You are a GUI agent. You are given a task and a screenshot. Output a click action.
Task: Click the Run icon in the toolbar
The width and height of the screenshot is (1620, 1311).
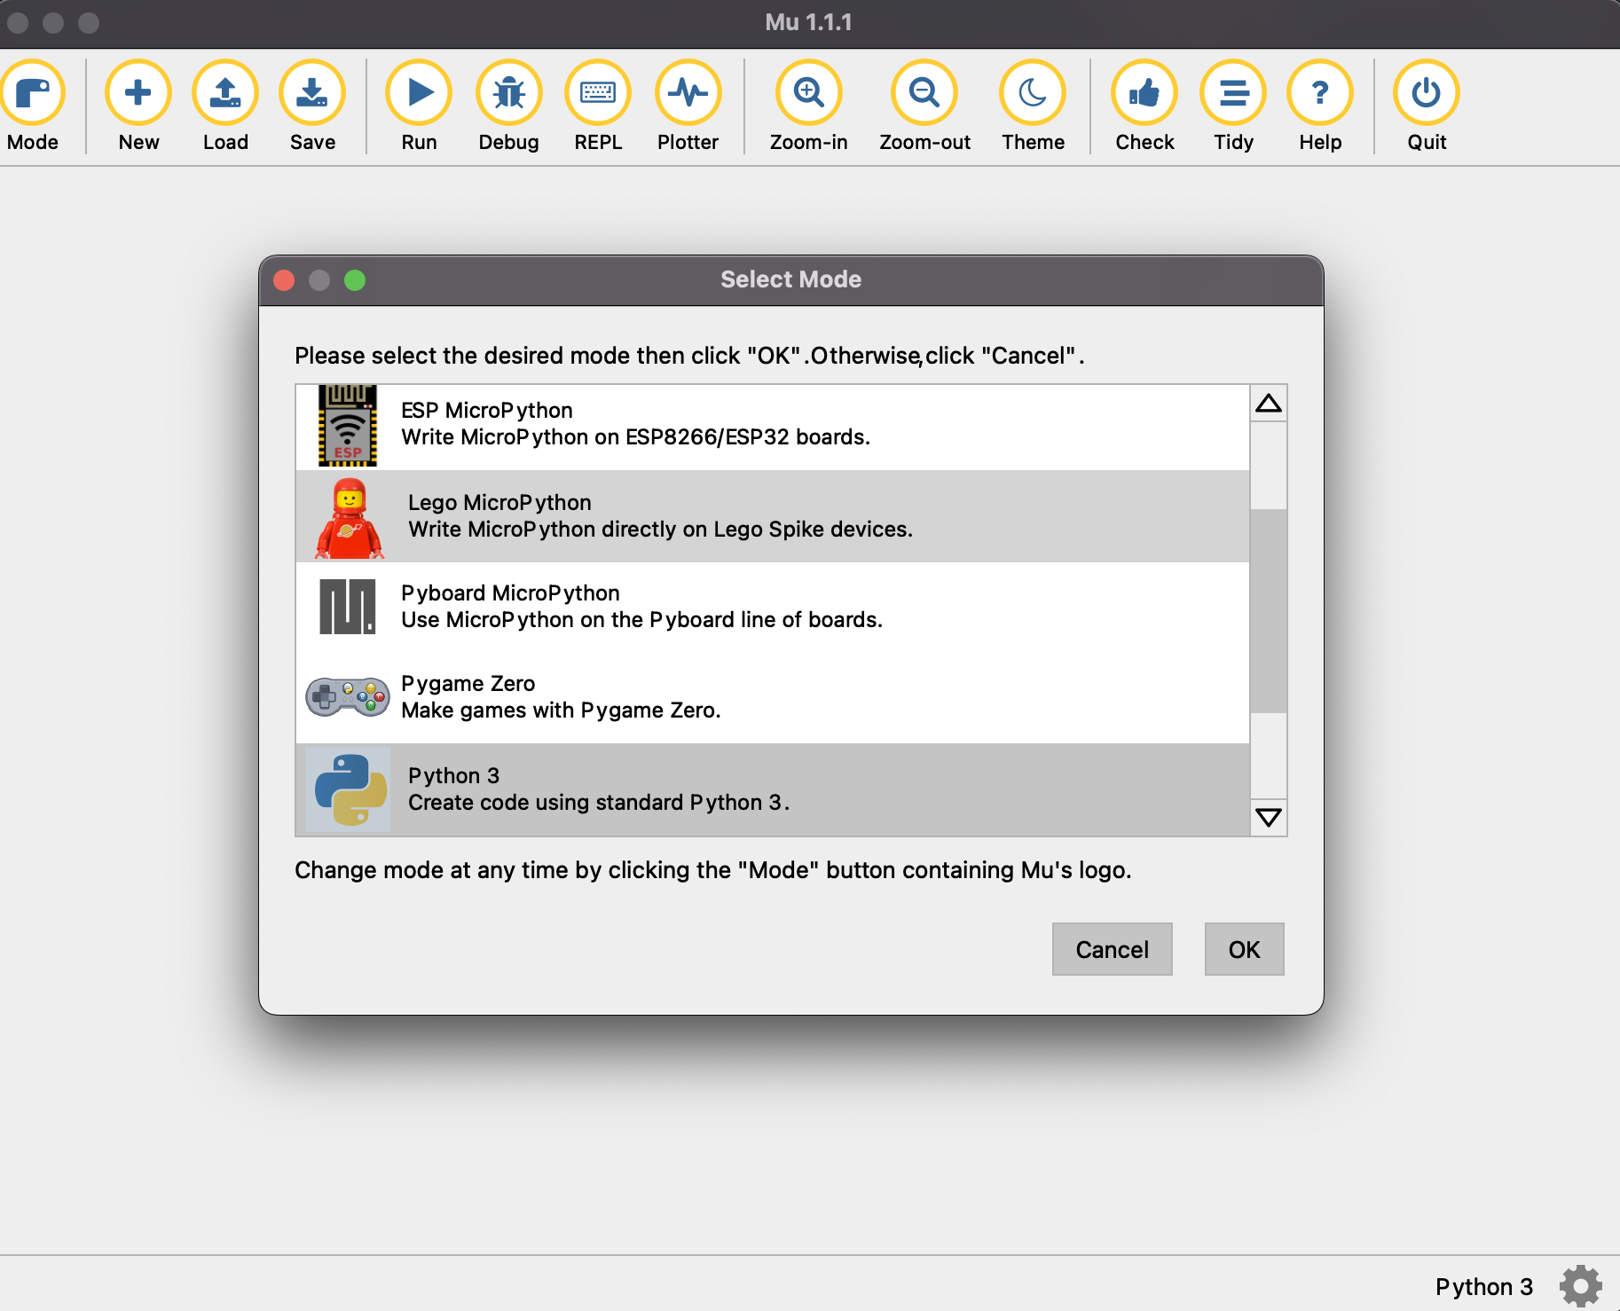pos(418,92)
